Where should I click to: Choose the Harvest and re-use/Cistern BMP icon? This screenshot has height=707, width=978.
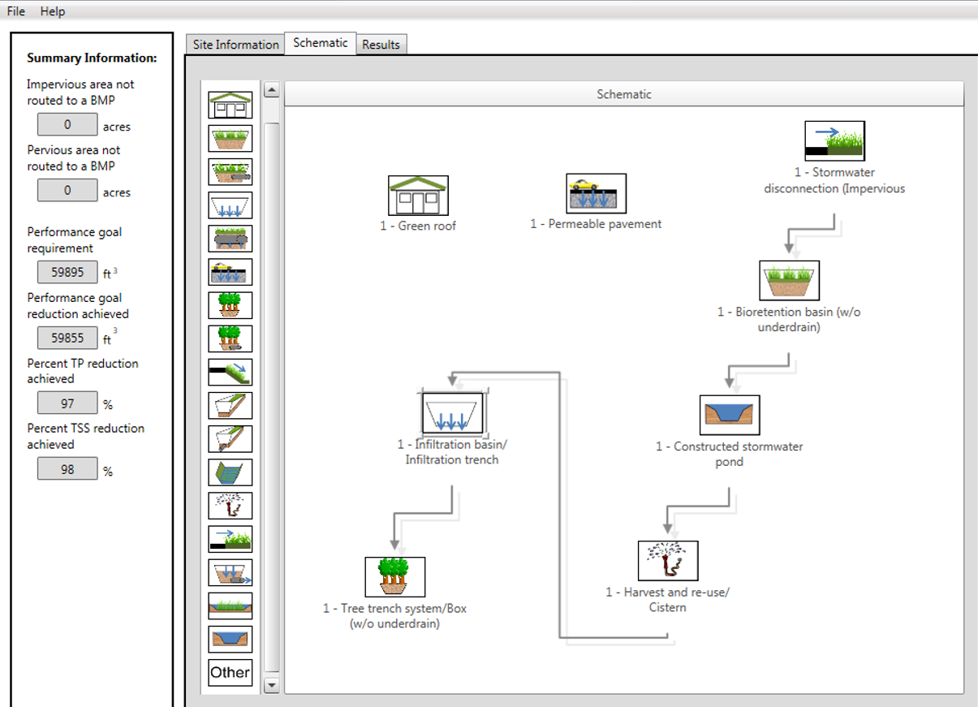pos(230,505)
